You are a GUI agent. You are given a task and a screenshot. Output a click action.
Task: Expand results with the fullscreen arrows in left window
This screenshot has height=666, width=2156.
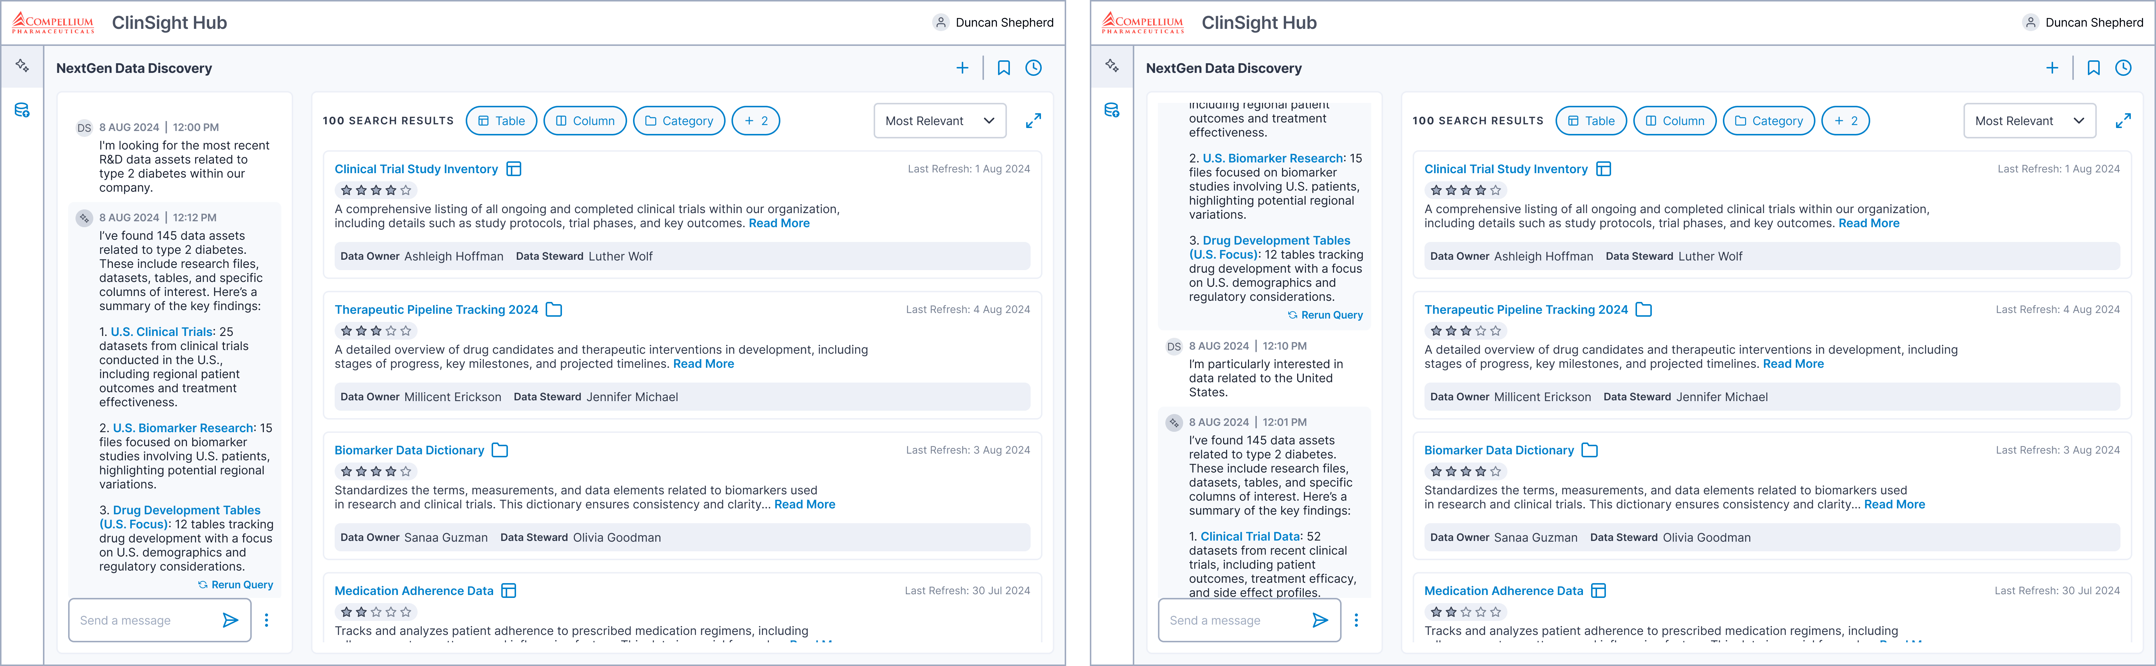pos(1034,121)
